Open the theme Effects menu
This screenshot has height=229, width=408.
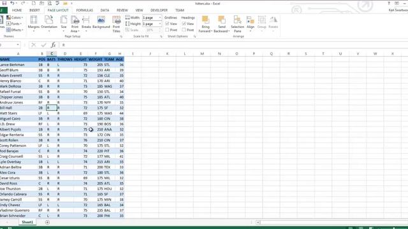[x=15, y=30]
